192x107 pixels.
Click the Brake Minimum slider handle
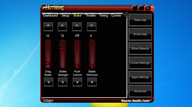[x=91, y=66]
